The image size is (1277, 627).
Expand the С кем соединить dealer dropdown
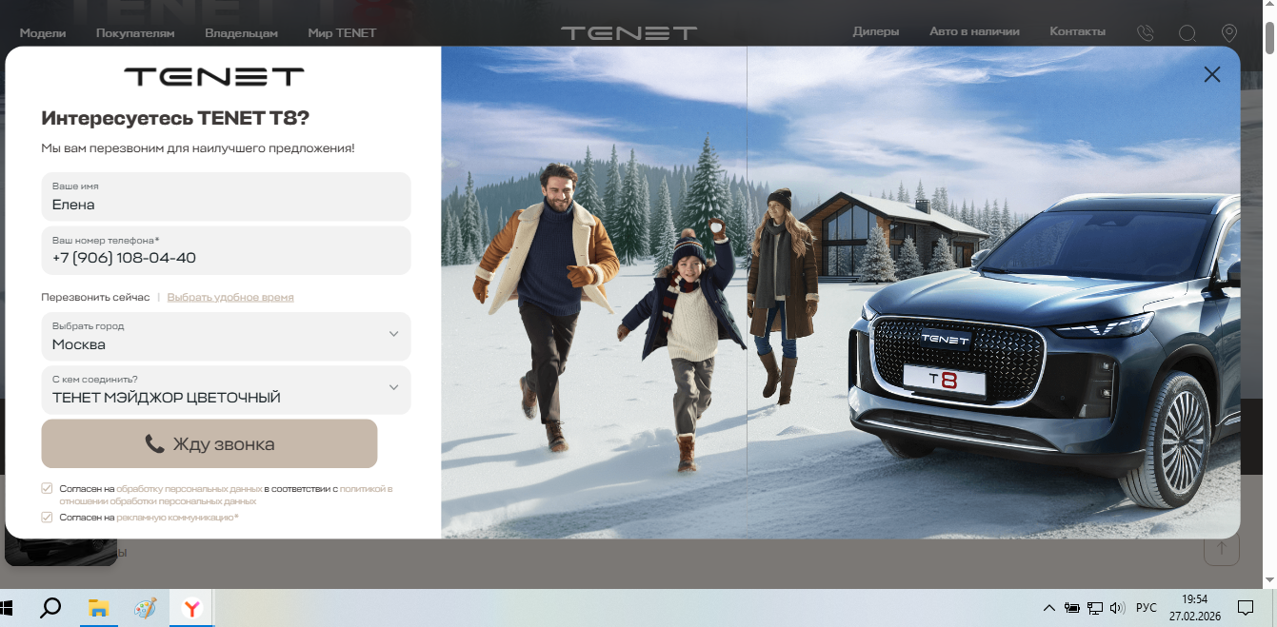pyautogui.click(x=226, y=390)
